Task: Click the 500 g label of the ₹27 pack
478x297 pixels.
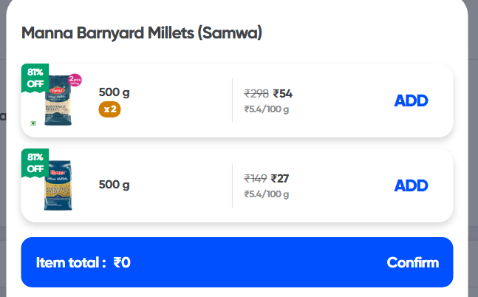Action: 114,185
